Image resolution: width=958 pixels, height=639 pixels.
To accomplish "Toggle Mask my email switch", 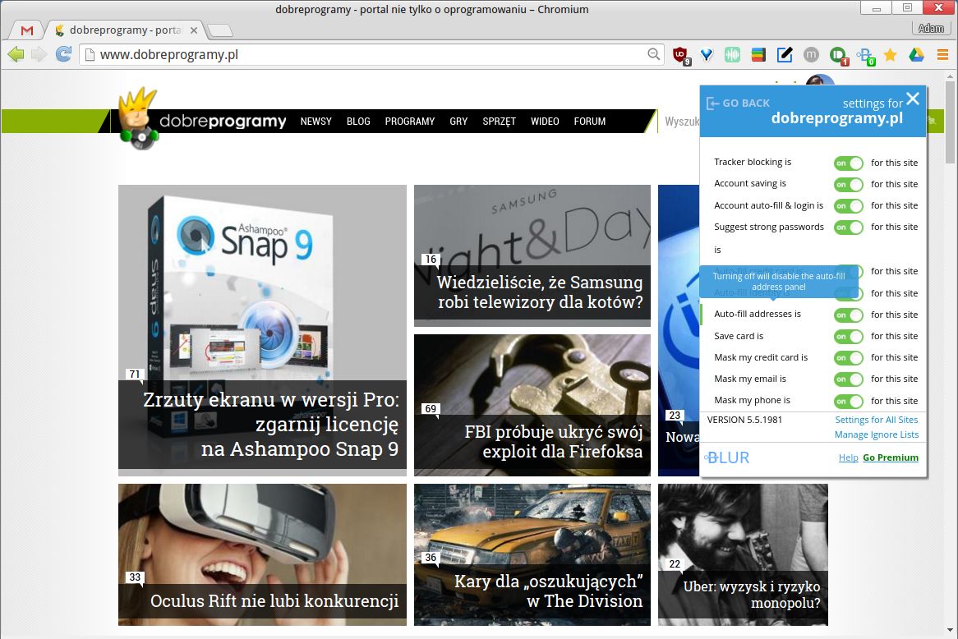I will [x=849, y=379].
